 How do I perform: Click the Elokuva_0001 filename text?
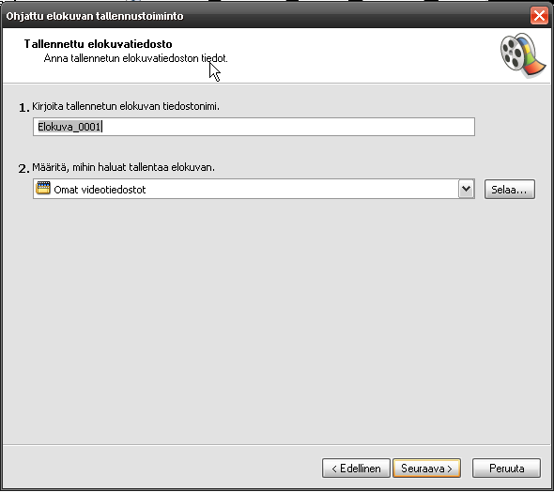(69, 127)
